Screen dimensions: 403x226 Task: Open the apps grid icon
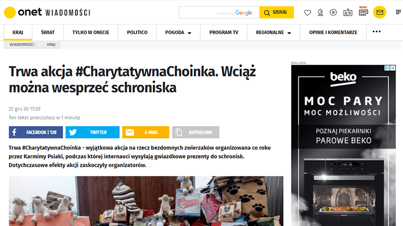(x=398, y=12)
